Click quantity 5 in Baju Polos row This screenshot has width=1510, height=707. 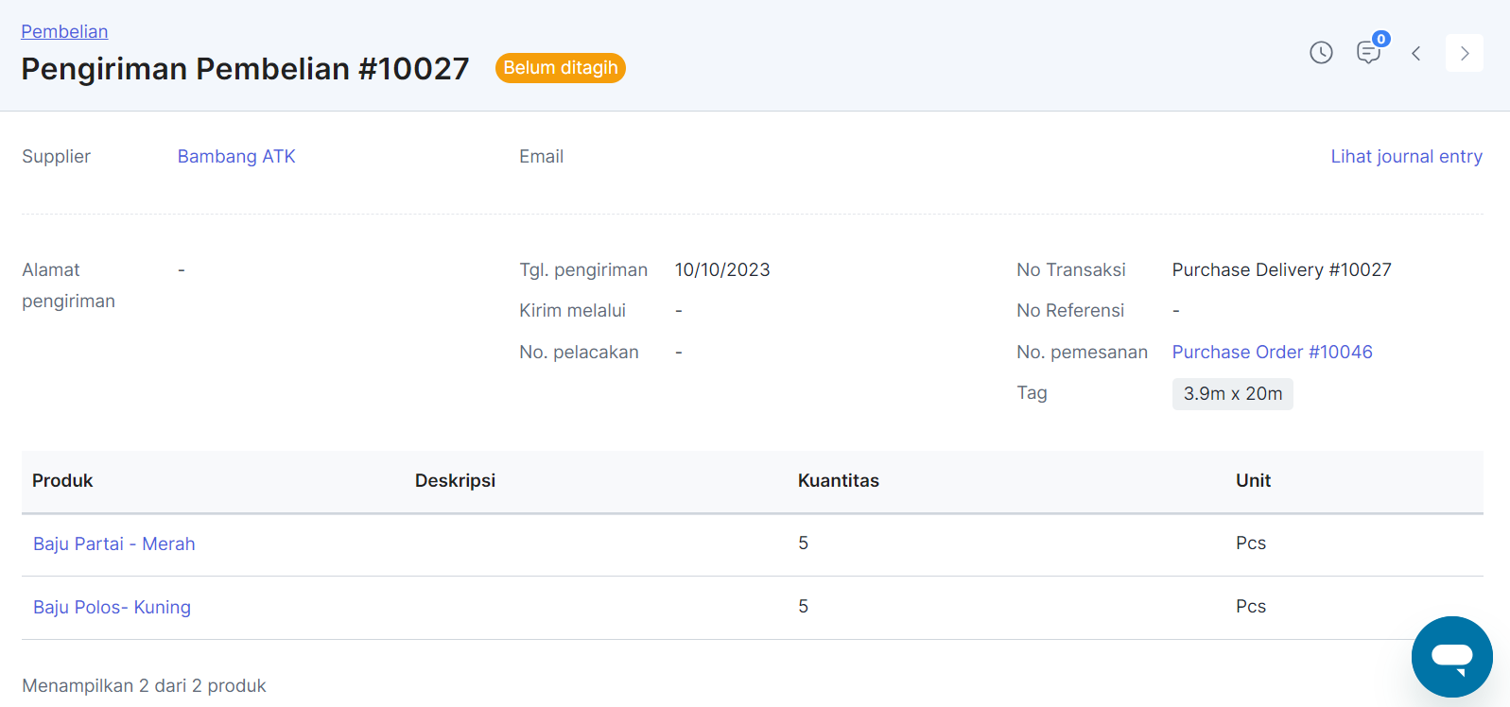(803, 607)
